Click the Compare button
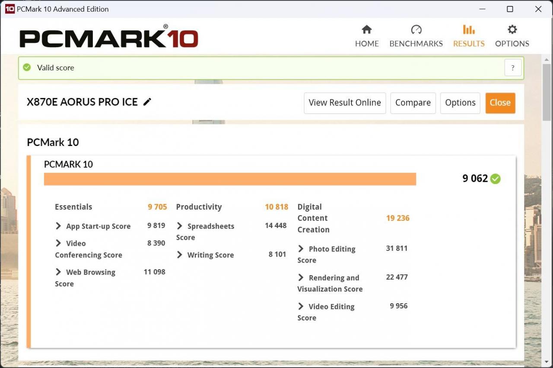Image resolution: width=553 pixels, height=368 pixels. (413, 103)
